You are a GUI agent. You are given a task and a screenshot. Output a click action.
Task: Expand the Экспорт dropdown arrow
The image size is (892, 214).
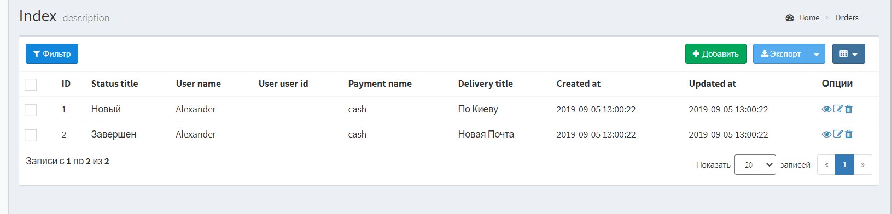(817, 54)
